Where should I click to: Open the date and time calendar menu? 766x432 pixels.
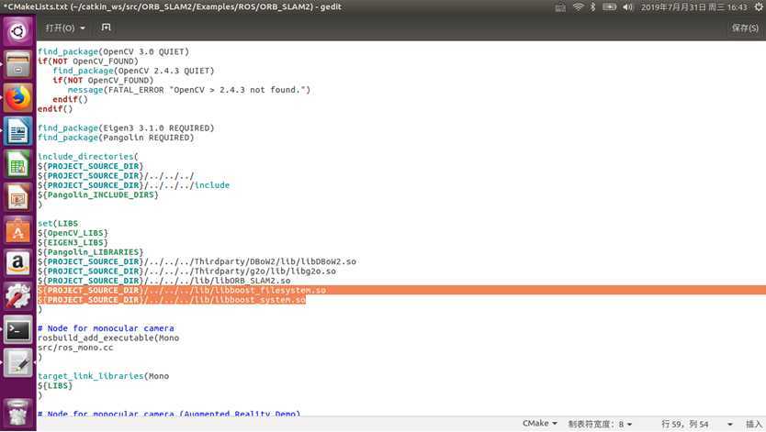point(694,7)
